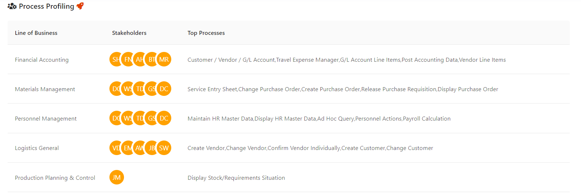Click the Top Processes column header
The height and width of the screenshot is (195, 581).
tap(206, 33)
